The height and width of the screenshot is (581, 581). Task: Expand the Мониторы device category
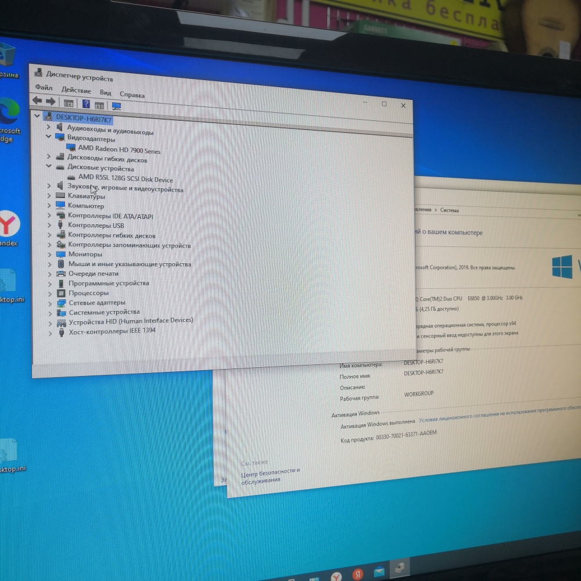click(x=49, y=254)
